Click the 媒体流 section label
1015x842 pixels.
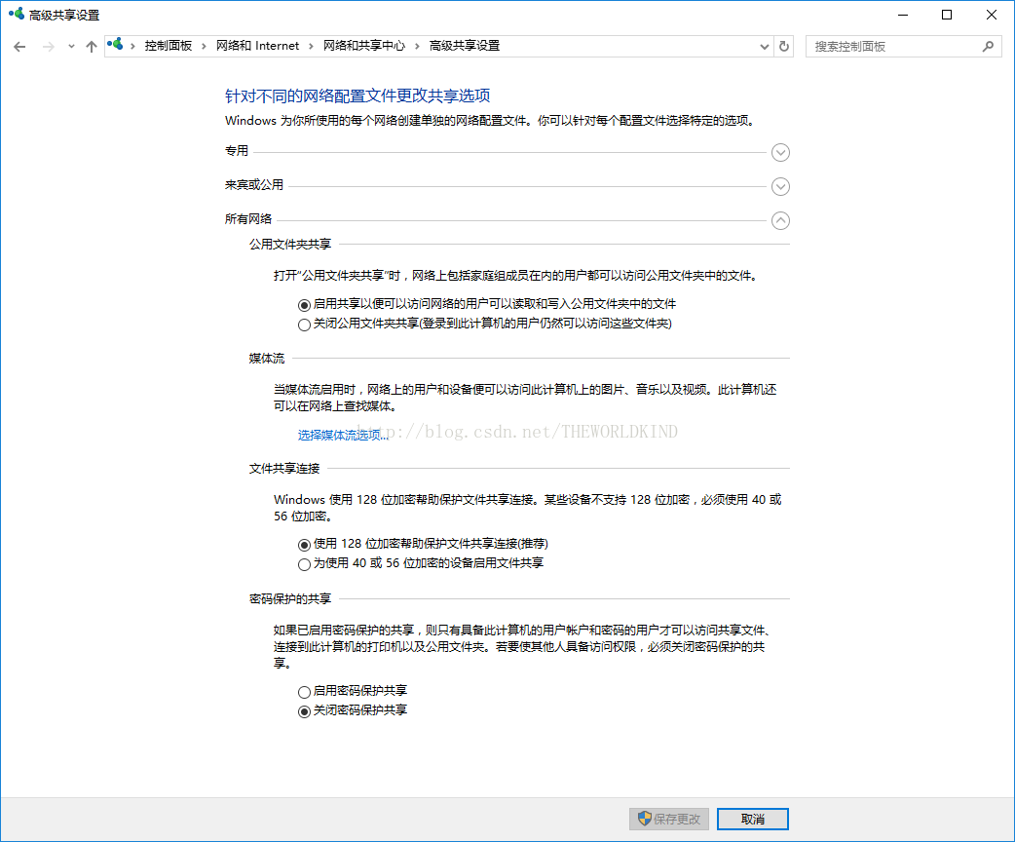point(267,359)
